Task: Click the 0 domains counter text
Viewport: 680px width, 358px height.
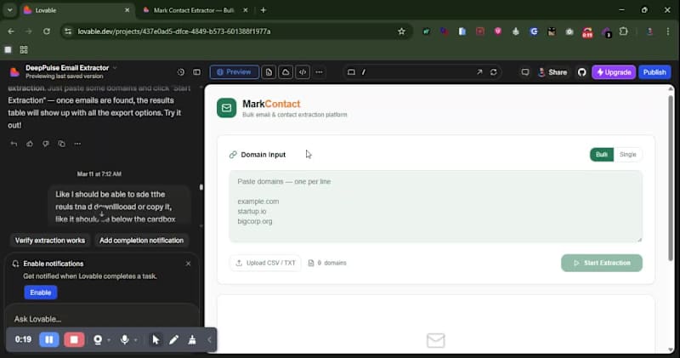Action: [331, 263]
